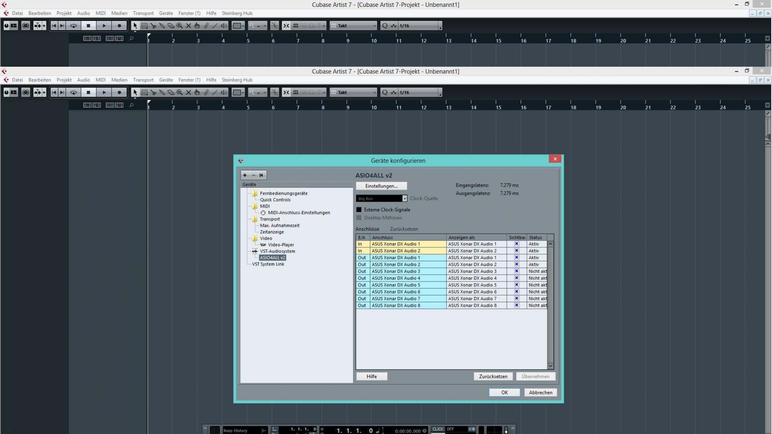
Task: Toggle Sichtbar checkbox for Out Audio 3 row
Action: [517, 272]
